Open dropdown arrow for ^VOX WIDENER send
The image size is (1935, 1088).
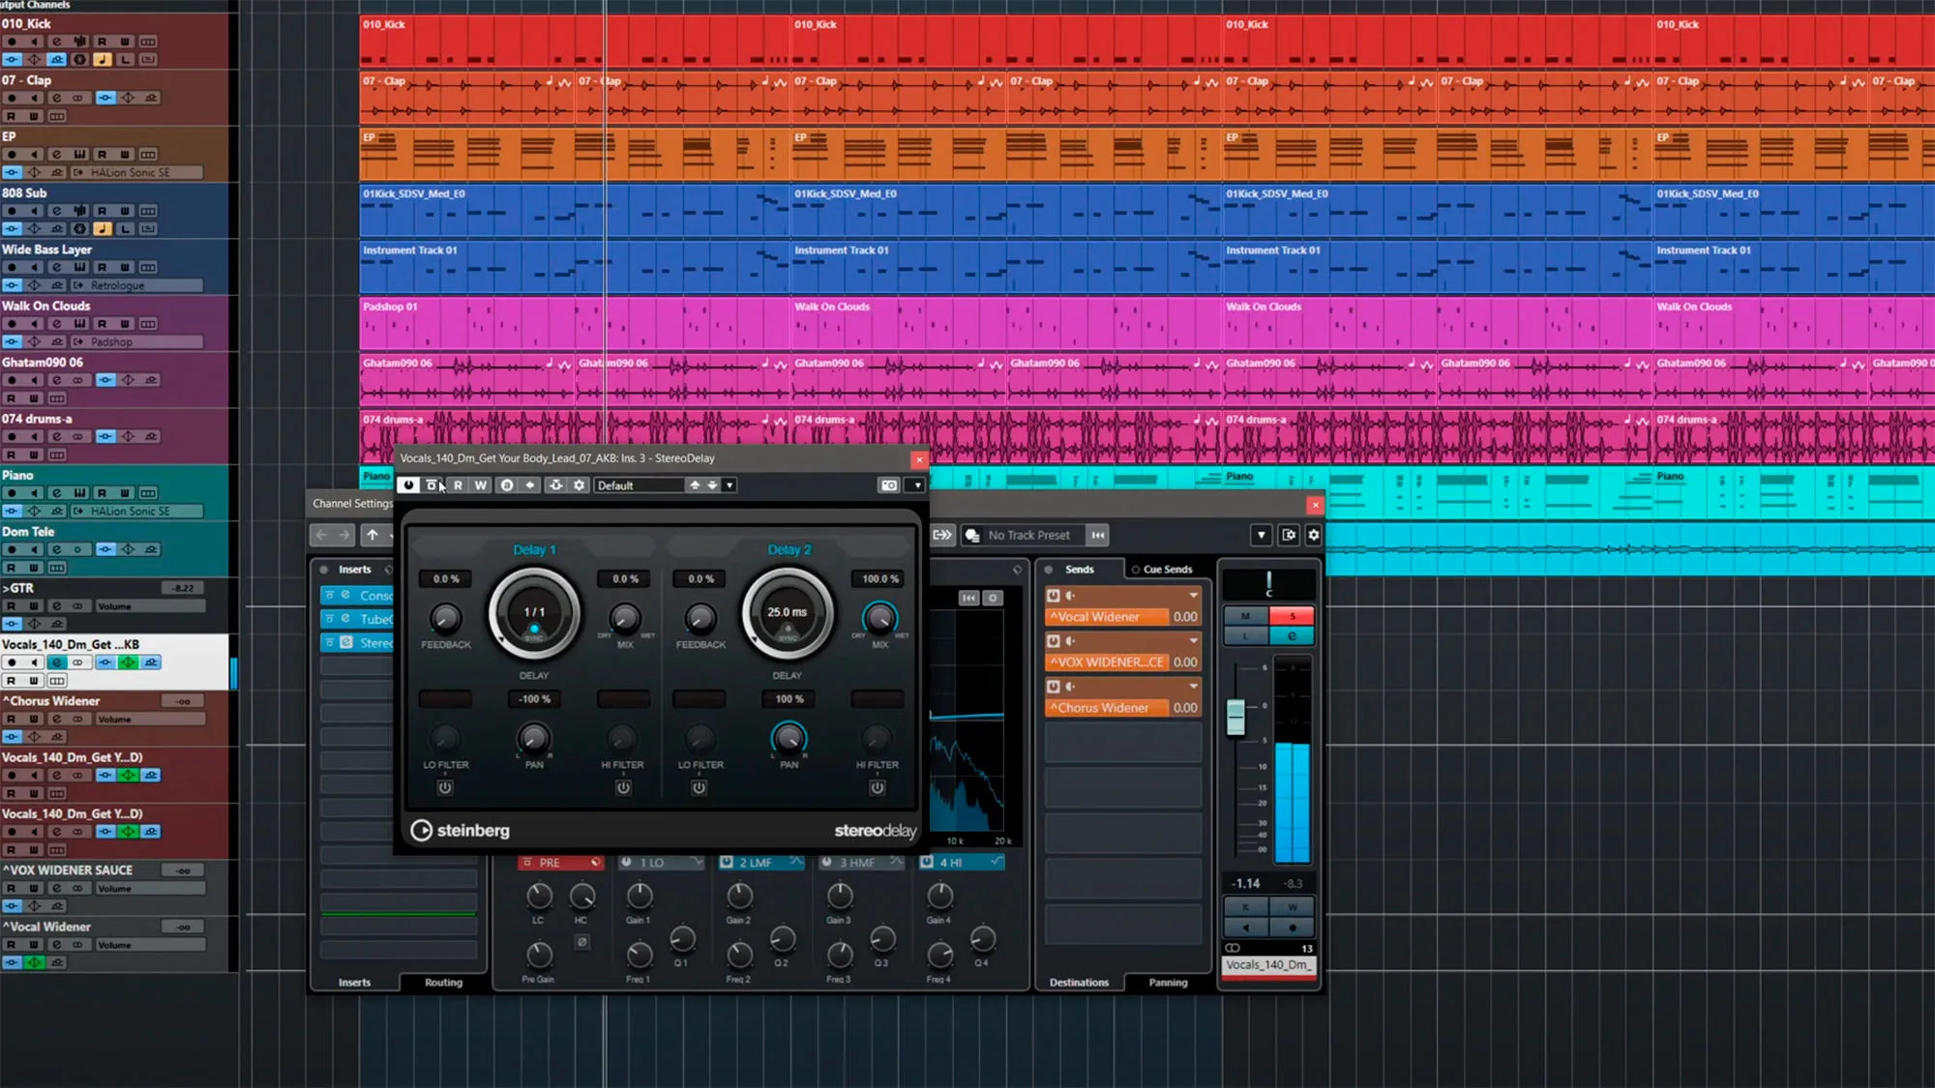click(1193, 641)
